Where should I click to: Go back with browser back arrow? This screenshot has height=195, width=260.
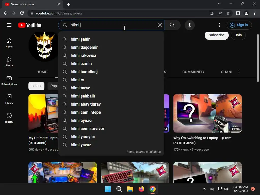(6, 13)
